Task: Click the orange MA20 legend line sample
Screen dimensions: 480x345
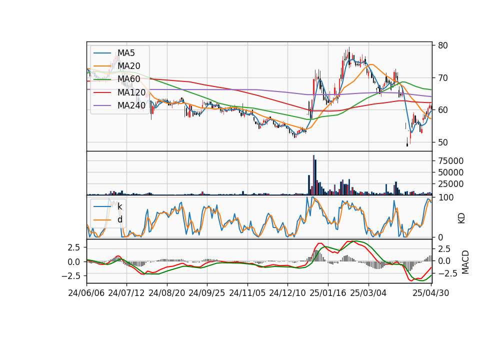Action: point(102,66)
